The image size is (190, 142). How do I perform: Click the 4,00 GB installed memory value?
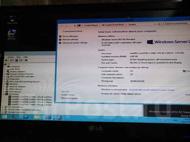point(134,57)
